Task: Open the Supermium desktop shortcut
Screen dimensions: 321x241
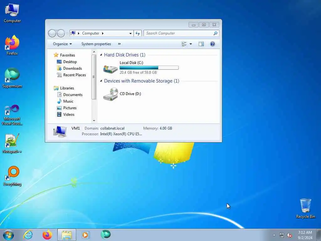Action: (12, 78)
